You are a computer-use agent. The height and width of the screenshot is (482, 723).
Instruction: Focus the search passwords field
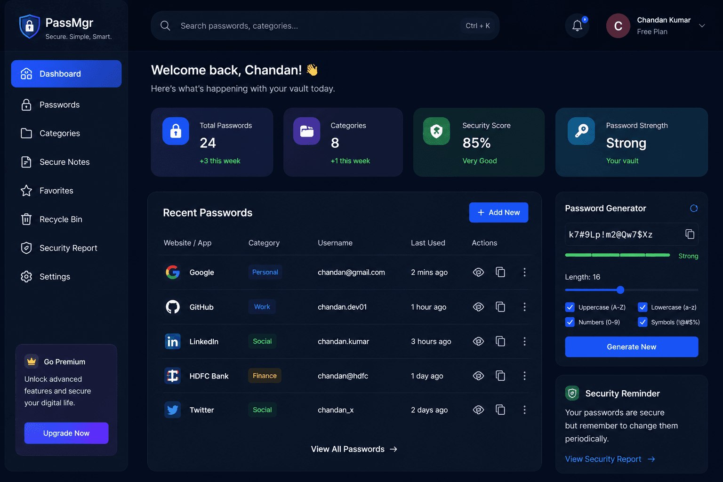coord(325,25)
